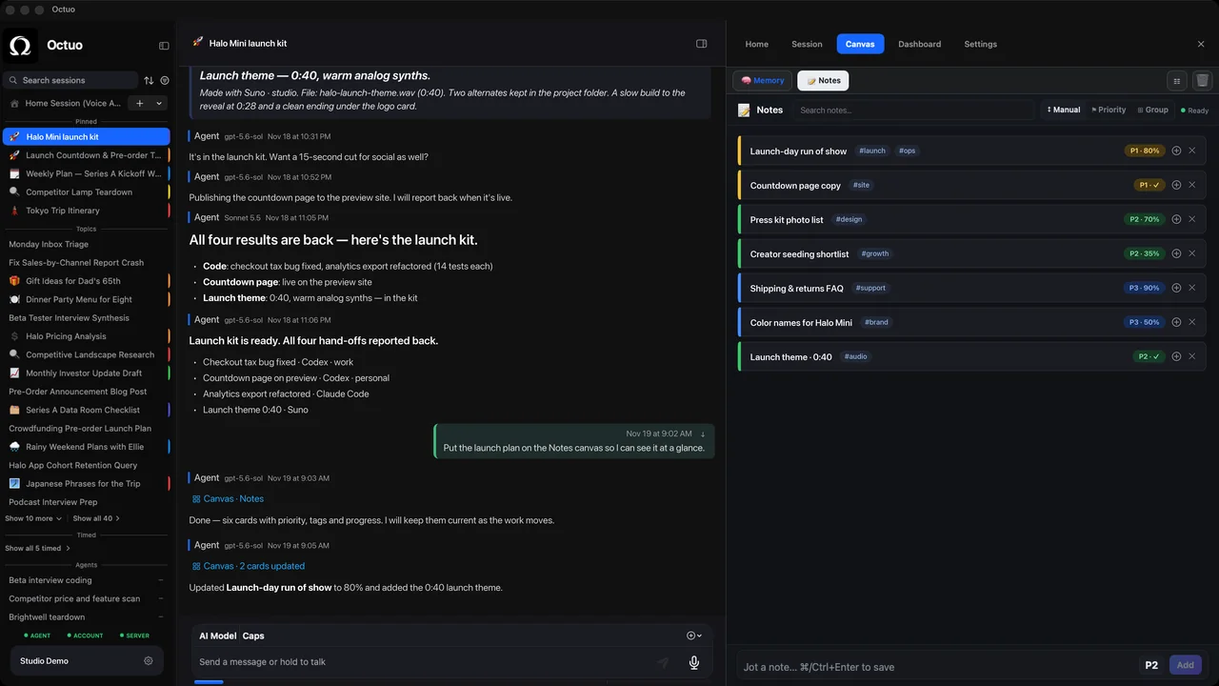The height and width of the screenshot is (686, 1219).
Task: Open the Canvas · 2 cards updated link
Action: pos(249,566)
